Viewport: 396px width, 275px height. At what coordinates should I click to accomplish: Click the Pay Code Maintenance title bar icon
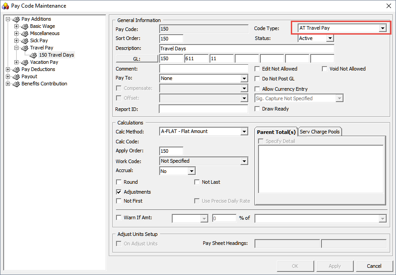[x=5, y=6]
